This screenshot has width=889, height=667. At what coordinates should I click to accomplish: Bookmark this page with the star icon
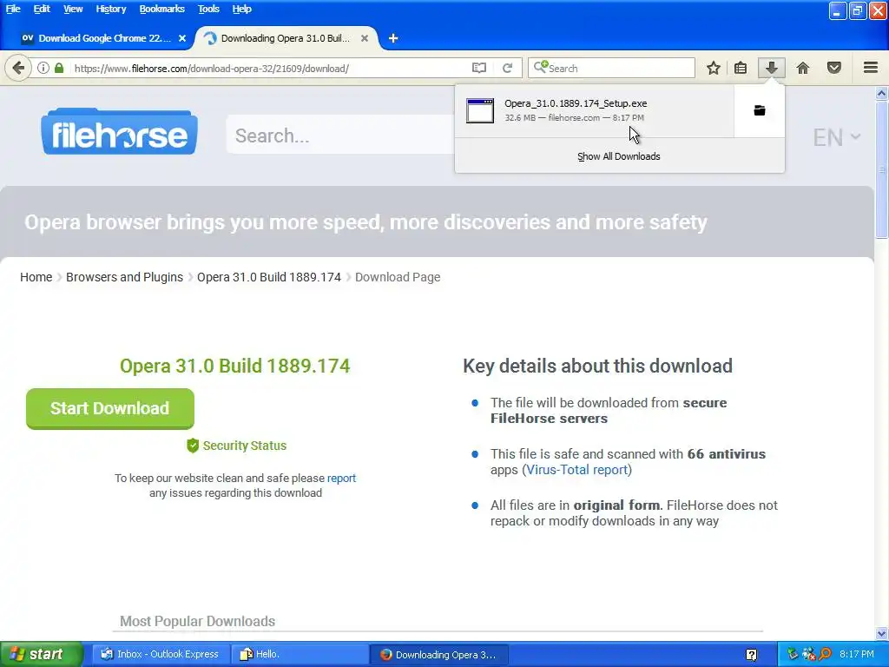[x=714, y=68]
